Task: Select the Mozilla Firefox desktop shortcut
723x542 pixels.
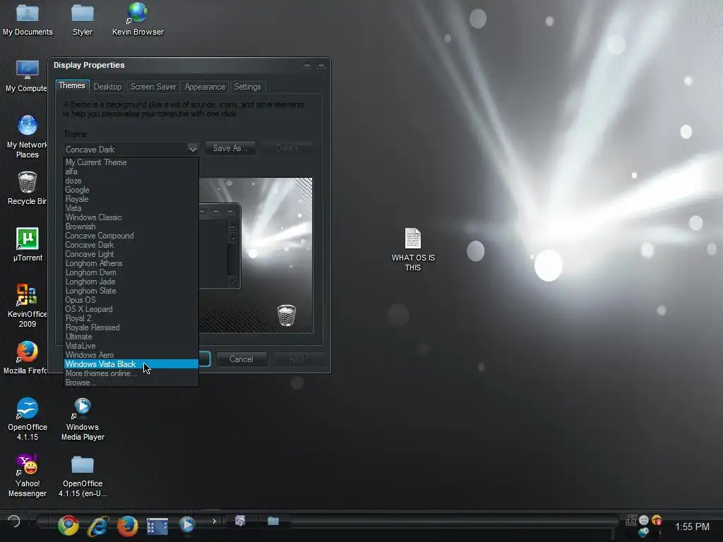Action: [26, 358]
